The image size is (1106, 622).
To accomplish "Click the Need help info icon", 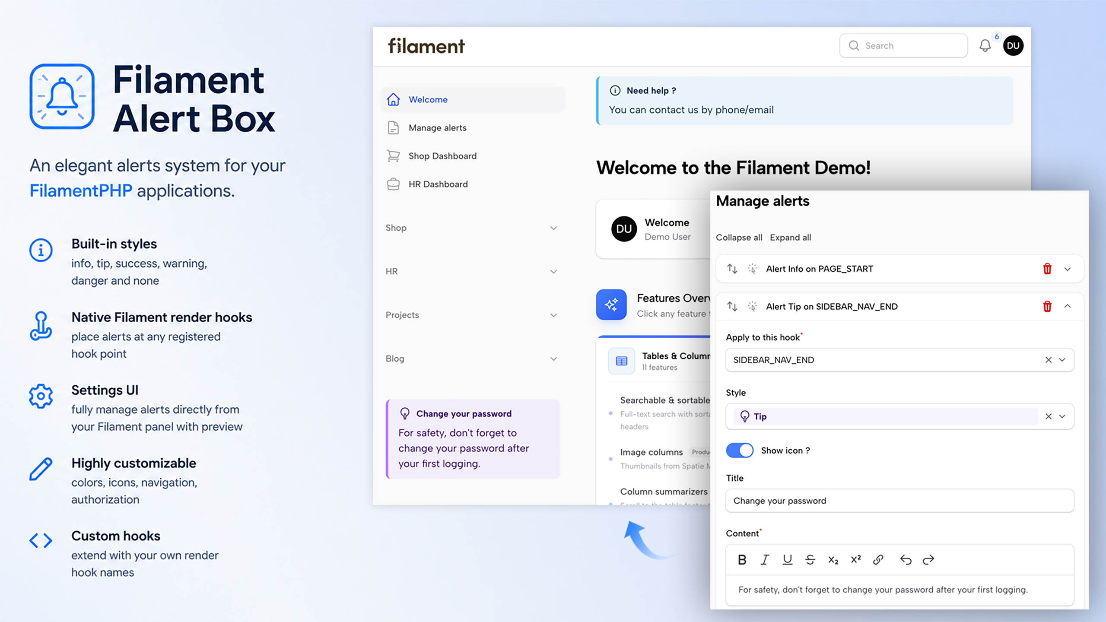I will point(615,90).
